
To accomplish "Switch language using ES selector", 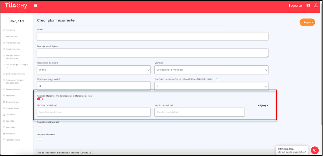I will [308, 6].
